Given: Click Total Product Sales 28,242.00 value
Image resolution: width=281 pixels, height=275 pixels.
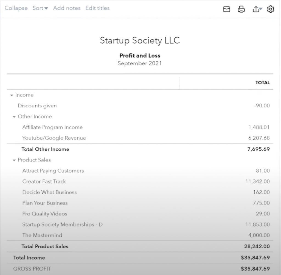Looking at the screenshot, I should (x=257, y=246).
